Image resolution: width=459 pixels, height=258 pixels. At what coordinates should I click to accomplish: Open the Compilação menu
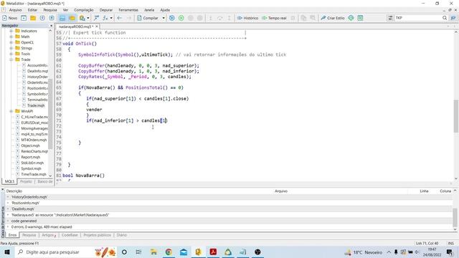point(84,10)
